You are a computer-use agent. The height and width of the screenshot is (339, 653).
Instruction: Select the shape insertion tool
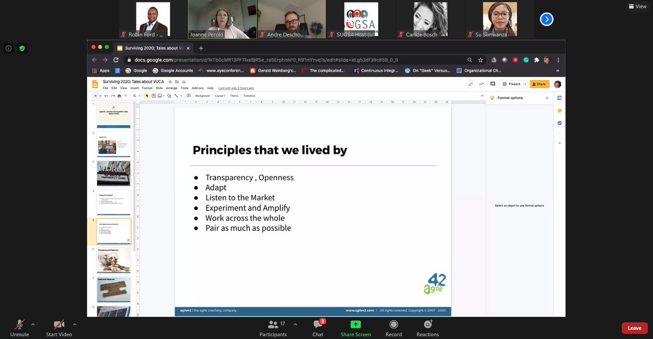point(168,96)
